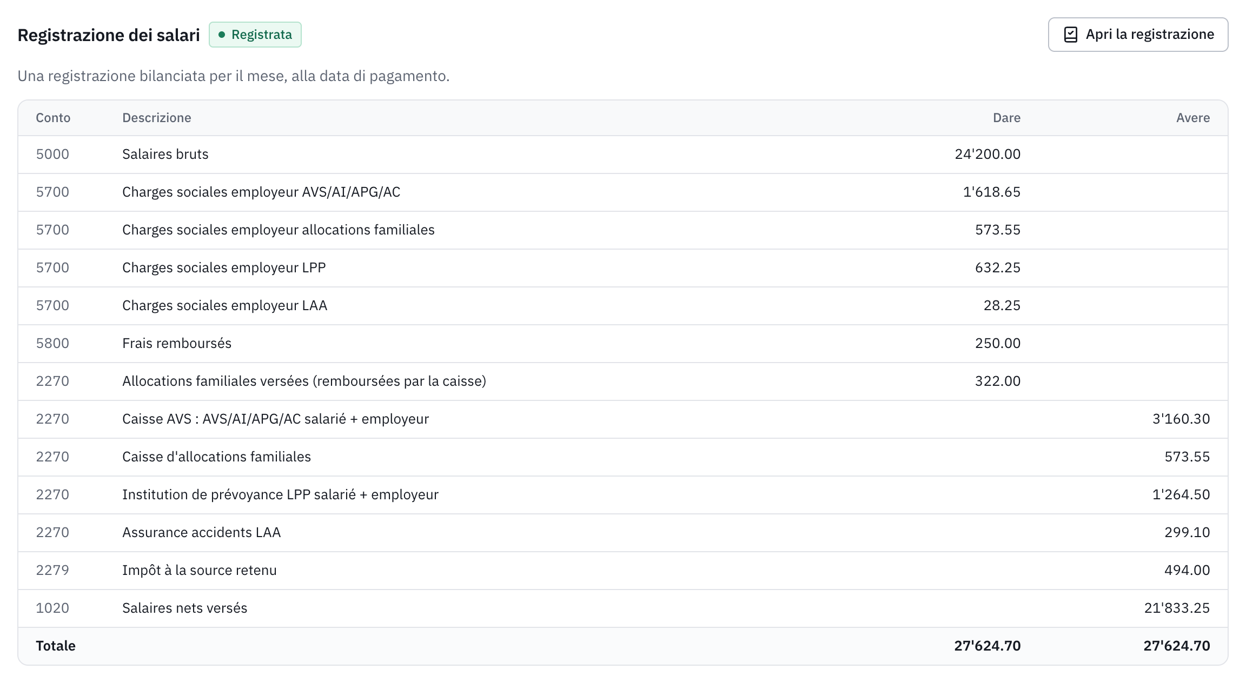Screen dimensions: 1246x683
Task: Click the total Avere value 27'624.70
Action: coord(1177,646)
